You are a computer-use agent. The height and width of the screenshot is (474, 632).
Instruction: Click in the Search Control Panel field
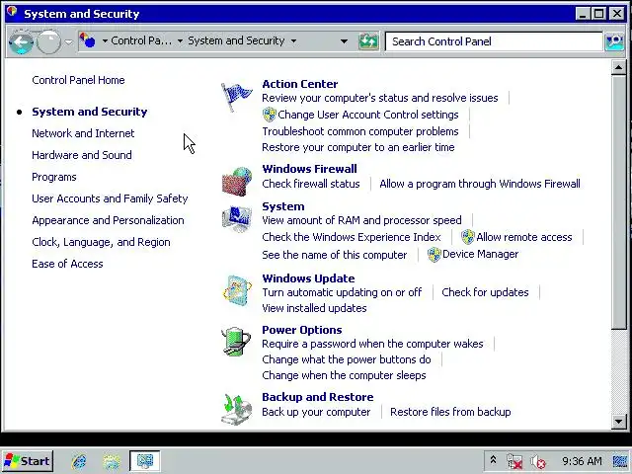coord(494,41)
